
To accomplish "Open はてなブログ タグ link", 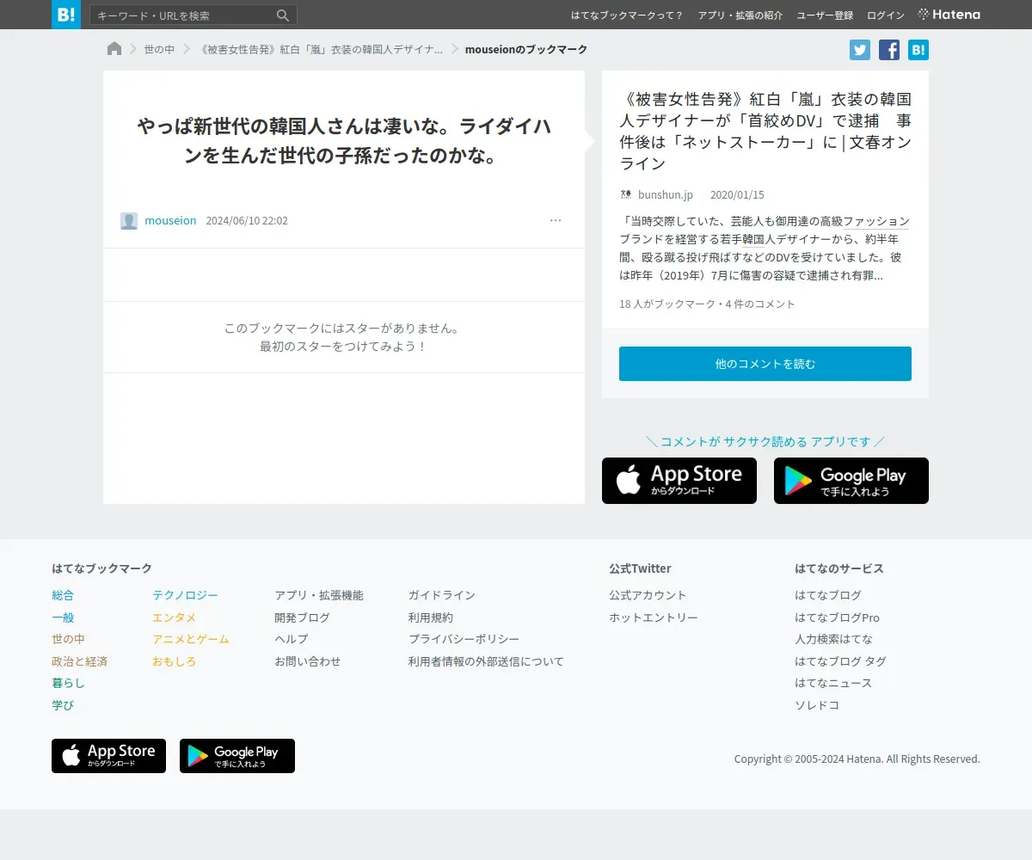I will [x=840, y=661].
